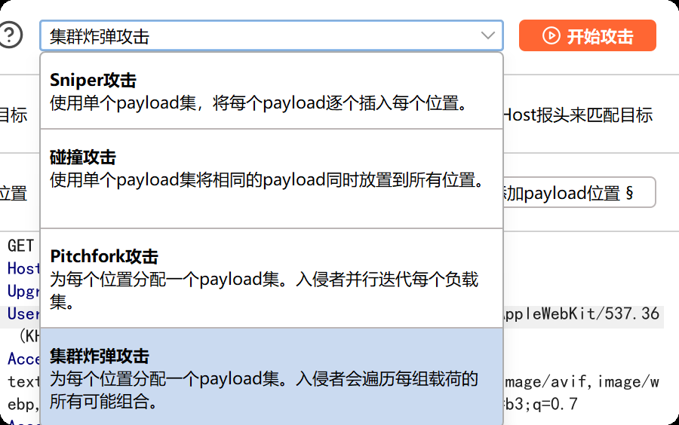The height and width of the screenshot is (425, 679).
Task: Select the highlighted 集群炸弹攻击 list option
Action: (x=271, y=377)
